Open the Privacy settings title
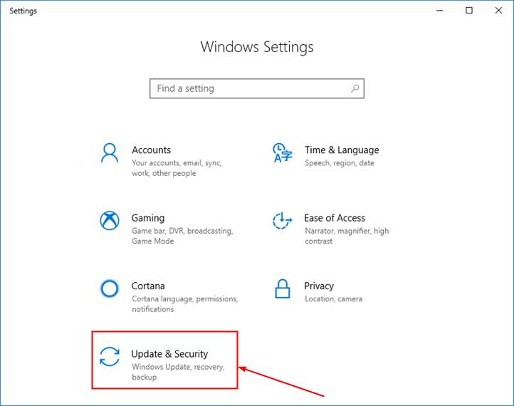Screen dimensions: 514x406 pos(319,286)
